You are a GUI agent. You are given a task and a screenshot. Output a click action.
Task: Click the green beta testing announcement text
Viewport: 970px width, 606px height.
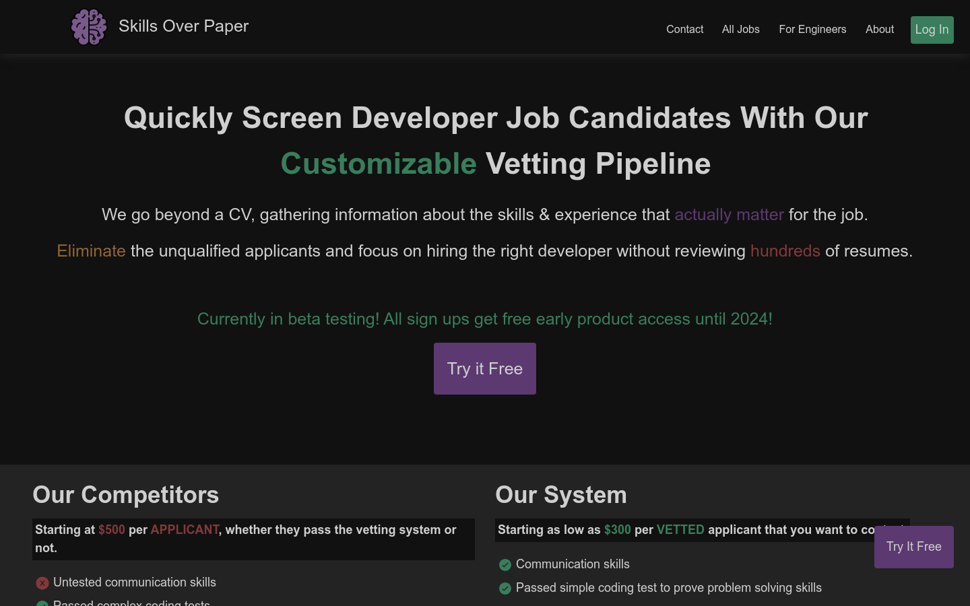485,319
